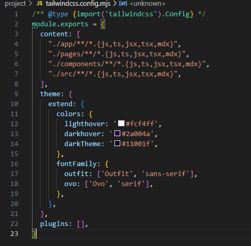This screenshot has width=251, height=246.
Task: Click the 'lighthover' property key
Action: tap(85, 124)
